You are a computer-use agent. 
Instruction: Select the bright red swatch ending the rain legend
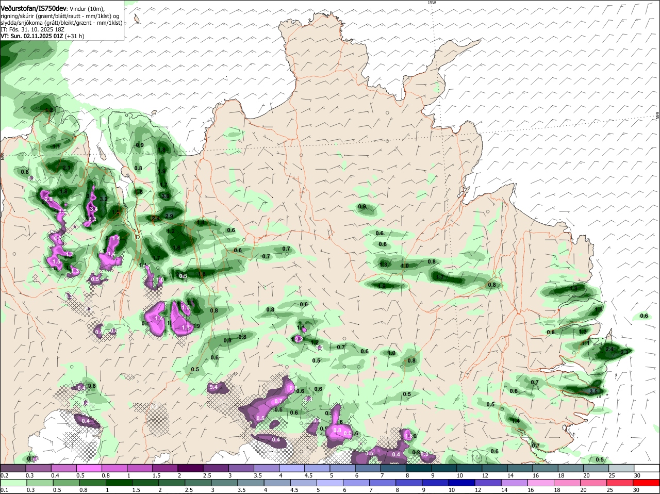pos(647,483)
